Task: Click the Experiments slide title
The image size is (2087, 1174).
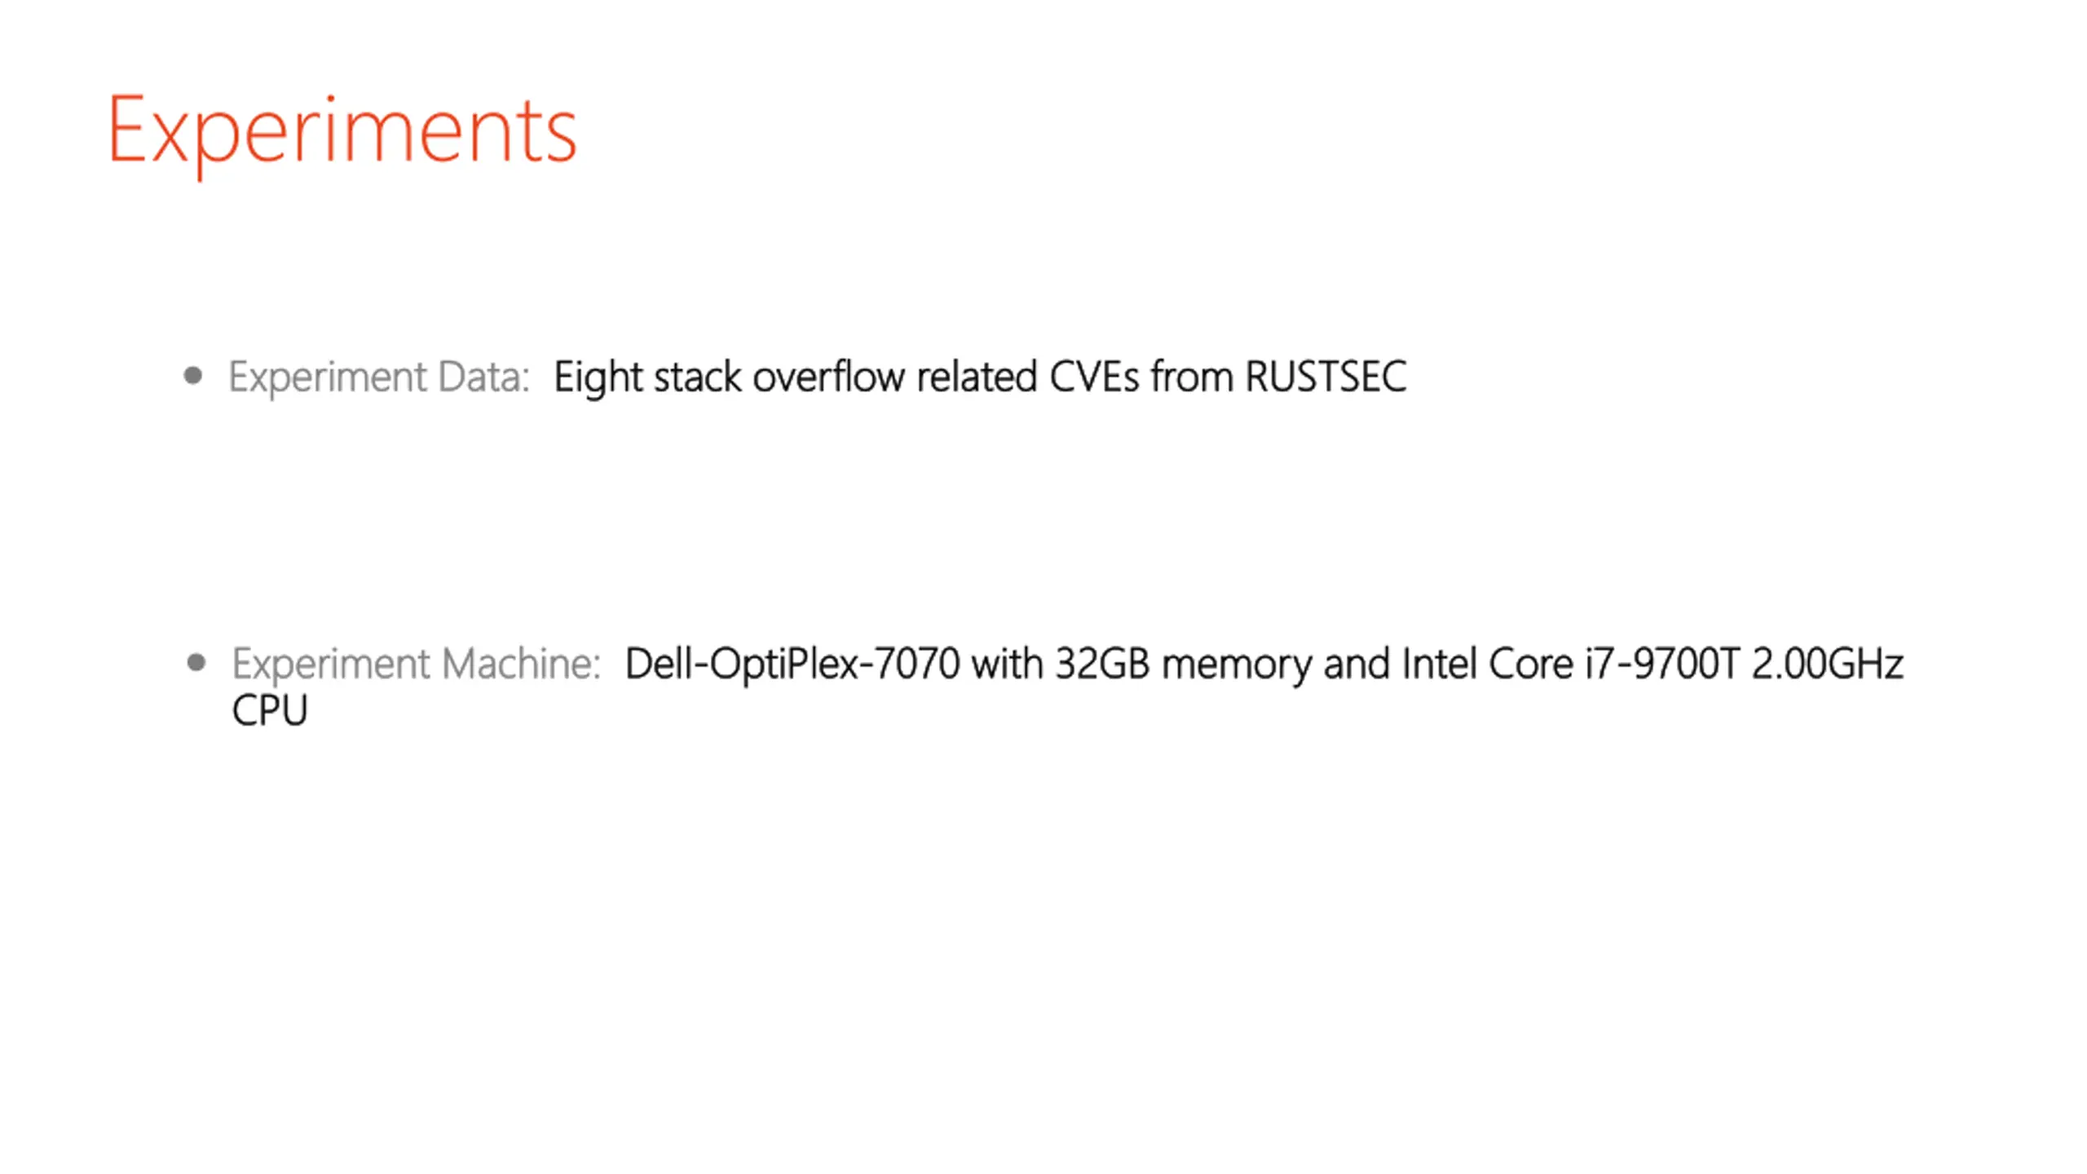Action: (x=342, y=132)
